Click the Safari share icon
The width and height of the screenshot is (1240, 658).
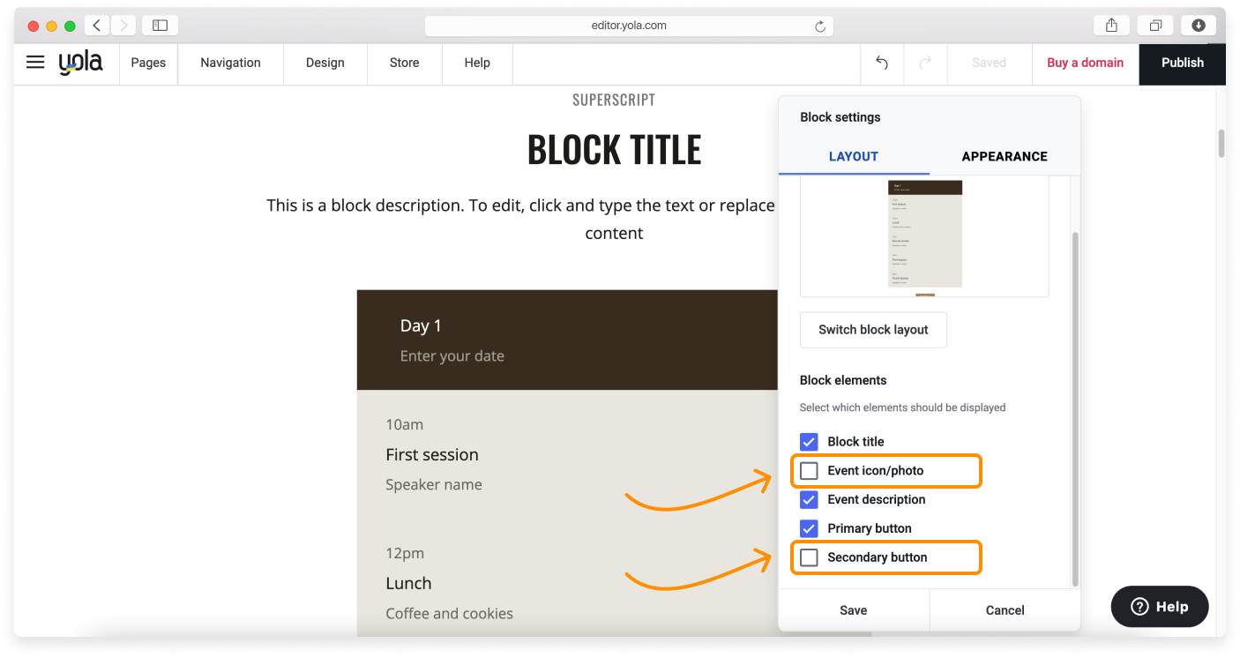point(1111,25)
